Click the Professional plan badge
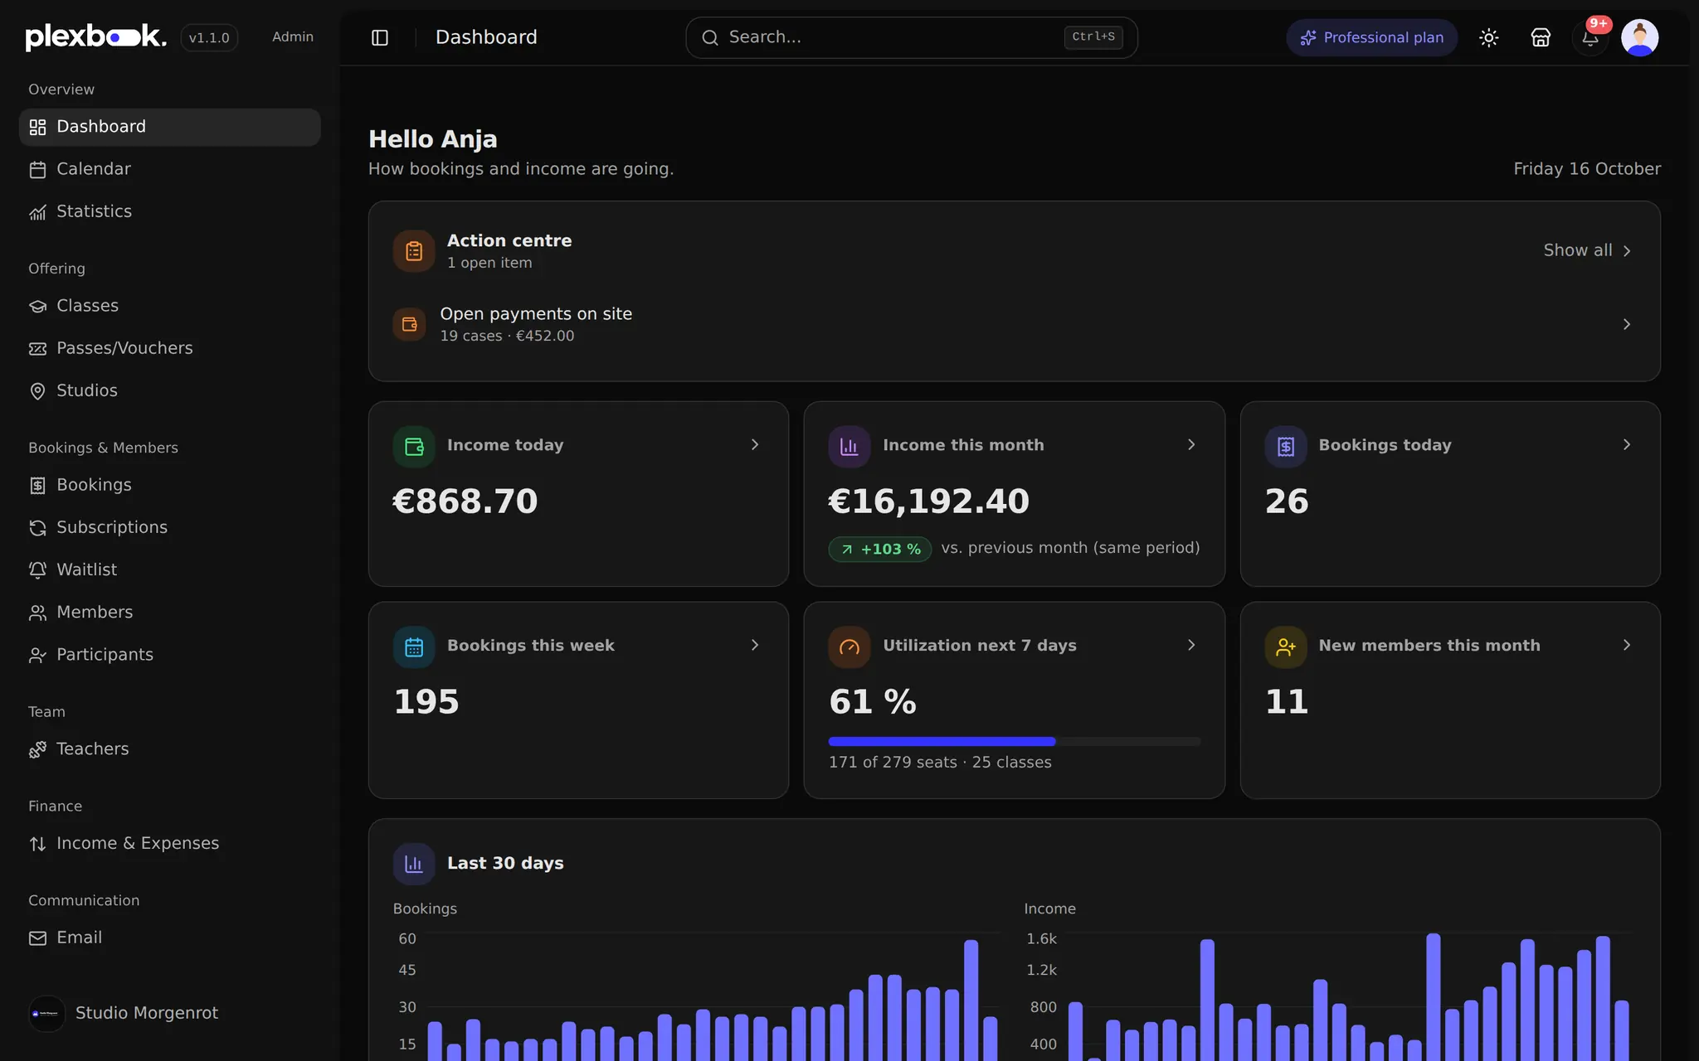This screenshot has width=1699, height=1061. [x=1372, y=37]
